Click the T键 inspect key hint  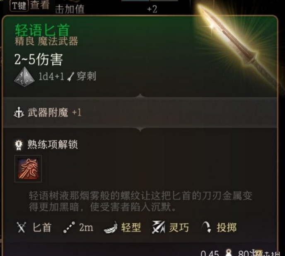click(19, 5)
